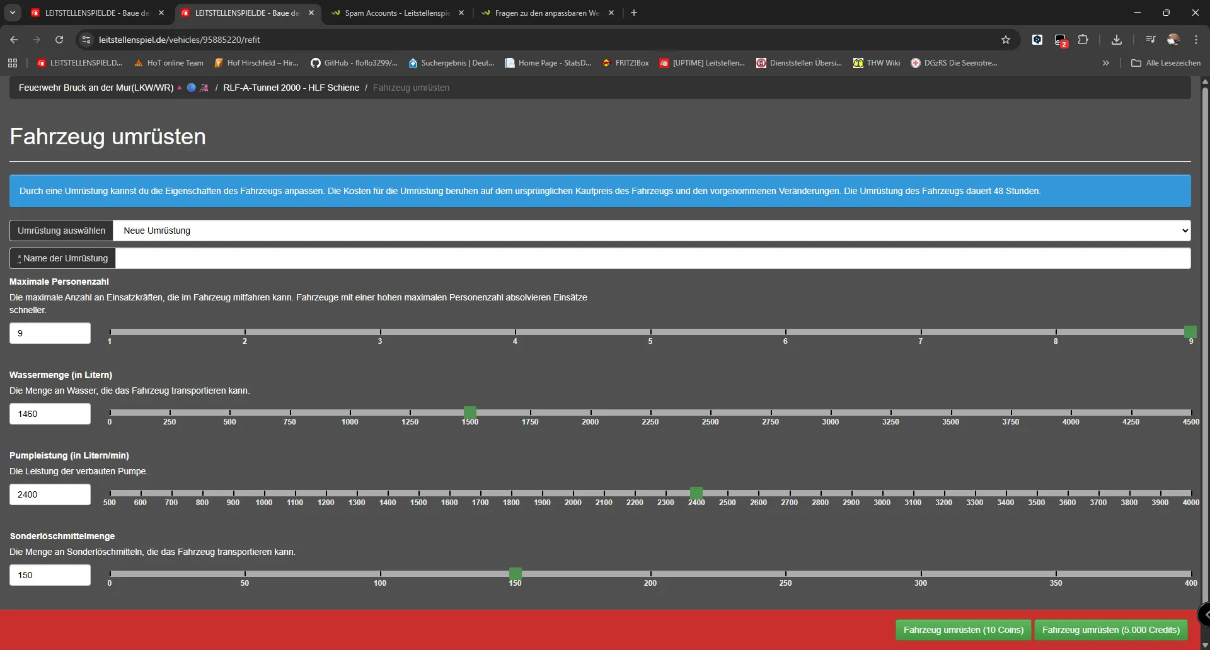The height and width of the screenshot is (650, 1210).
Task: Open the browser extensions puzzle icon
Action: click(1083, 40)
